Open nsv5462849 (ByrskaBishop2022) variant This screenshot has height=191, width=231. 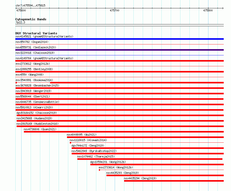(x=94, y=151)
